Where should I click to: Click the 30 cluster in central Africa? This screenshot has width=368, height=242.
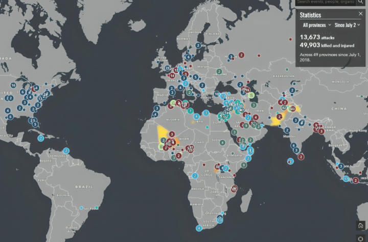[217, 167]
